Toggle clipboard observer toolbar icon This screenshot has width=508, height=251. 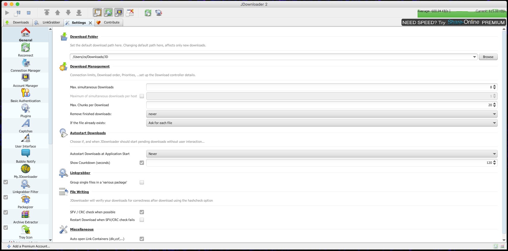click(97, 12)
